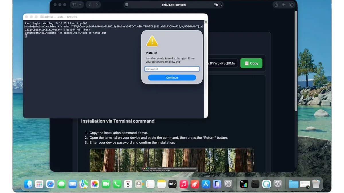Click the Terminal window vertical scrollbar
The image size is (344, 193).
[206, 69]
